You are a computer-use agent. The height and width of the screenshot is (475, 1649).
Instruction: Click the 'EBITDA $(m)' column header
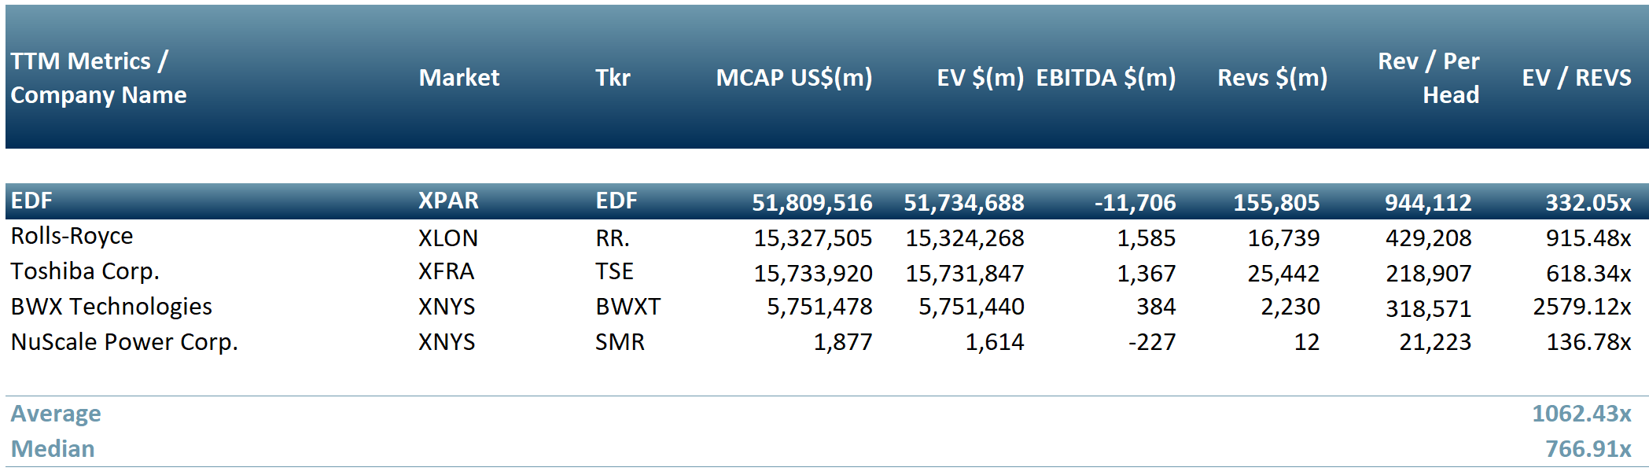pyautogui.click(x=1106, y=78)
